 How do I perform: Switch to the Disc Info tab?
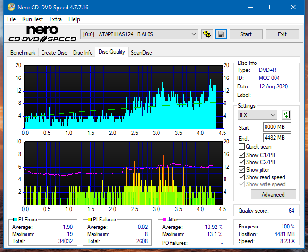pos(83,53)
